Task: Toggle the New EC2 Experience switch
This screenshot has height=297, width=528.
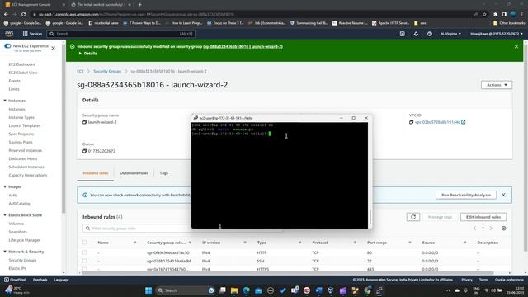Action: coord(7,46)
